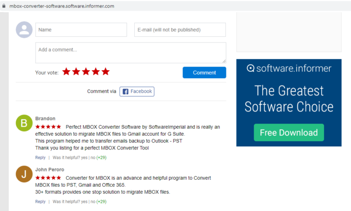351x211 pixels.
Task: Click text "30+ formats provides one stop solution"
Action: [x=77, y=192]
